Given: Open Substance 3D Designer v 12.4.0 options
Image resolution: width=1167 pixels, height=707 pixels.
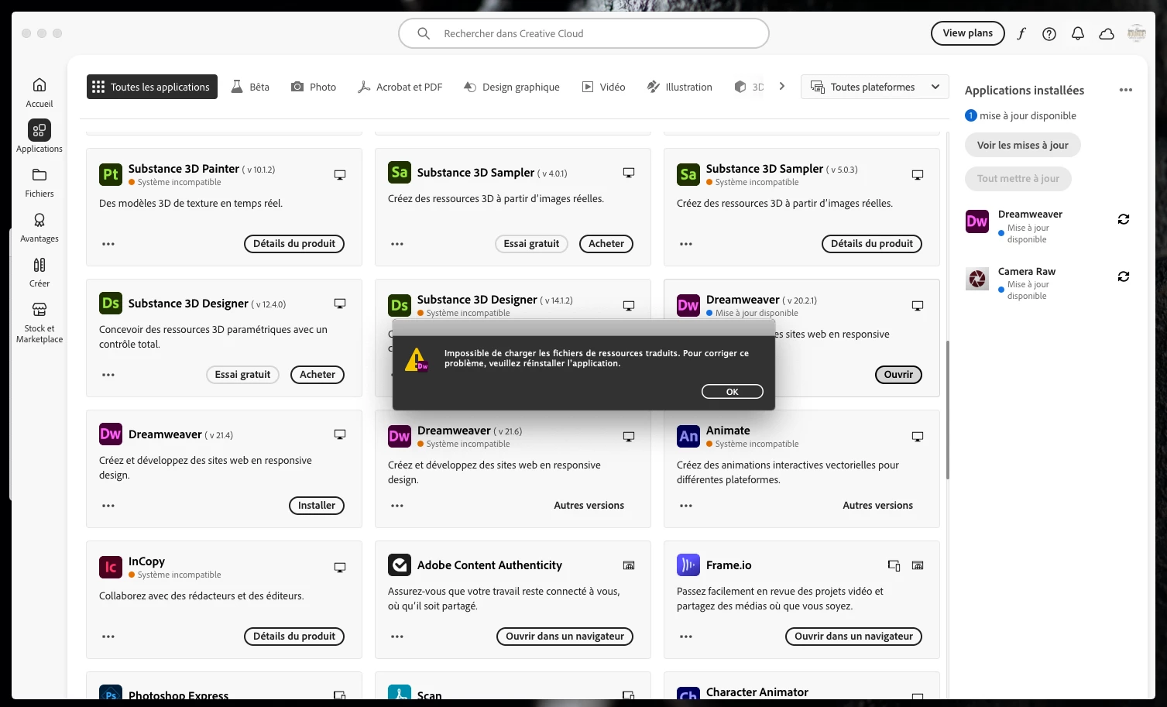Looking at the screenshot, I should click(108, 375).
